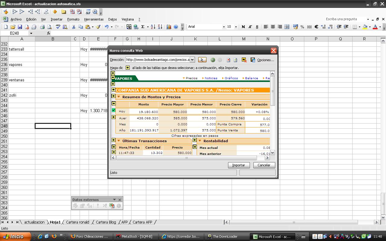Open the Opciones... web query settings

[265, 60]
